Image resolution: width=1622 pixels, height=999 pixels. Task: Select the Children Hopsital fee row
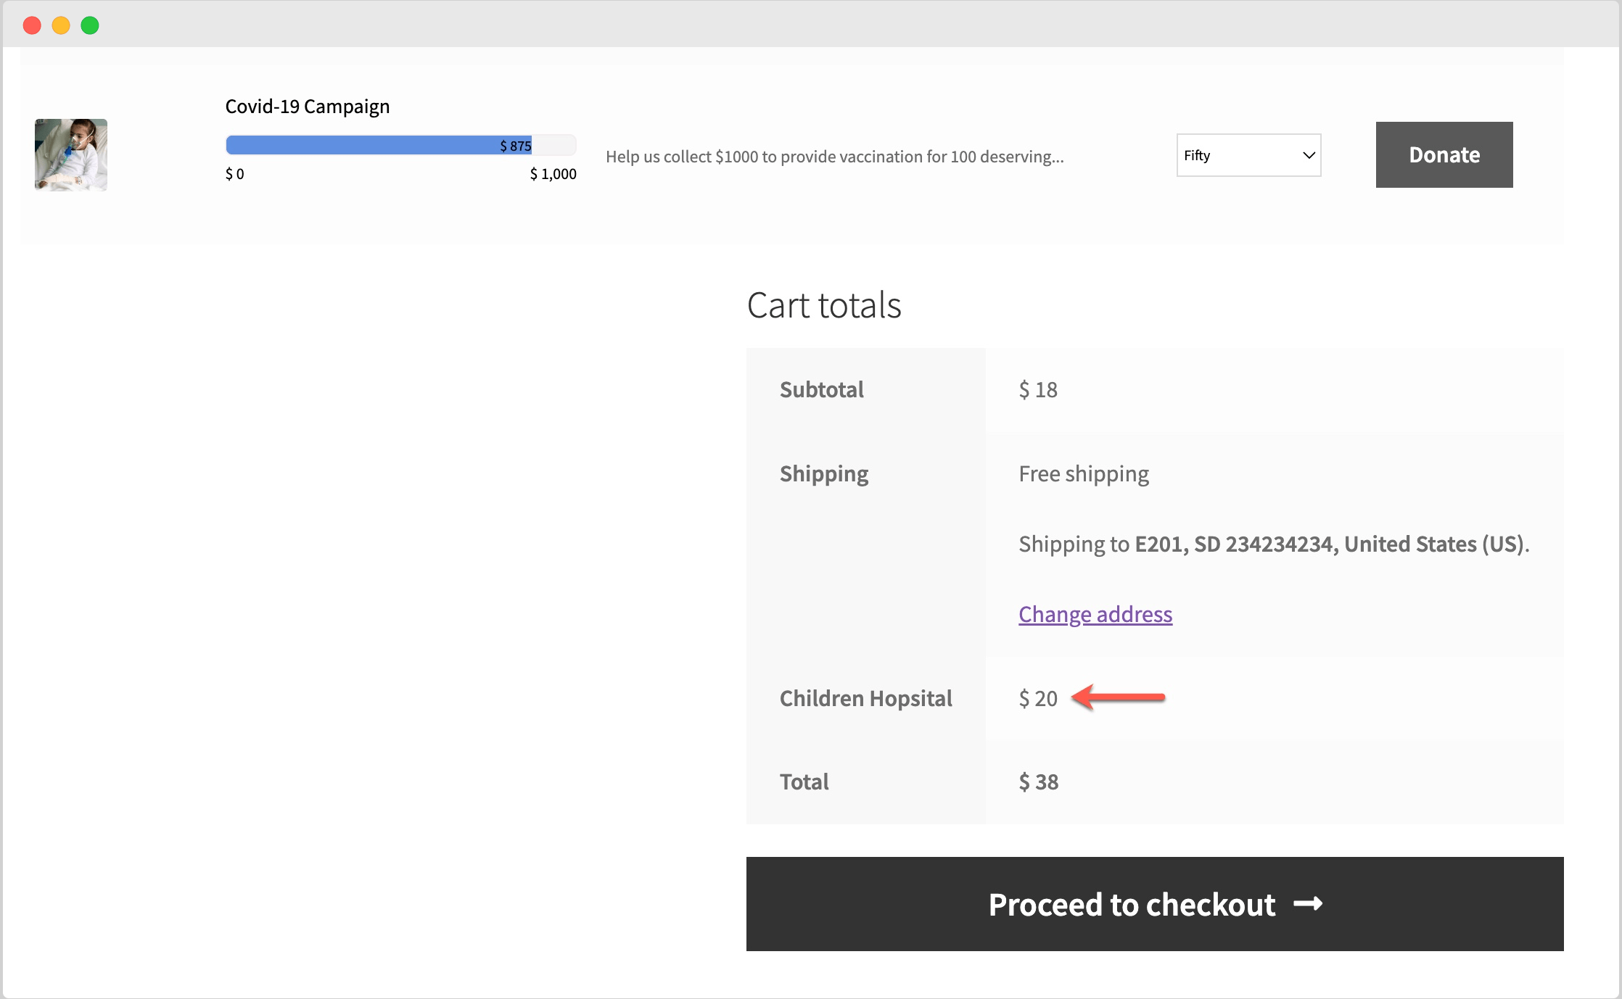(865, 698)
